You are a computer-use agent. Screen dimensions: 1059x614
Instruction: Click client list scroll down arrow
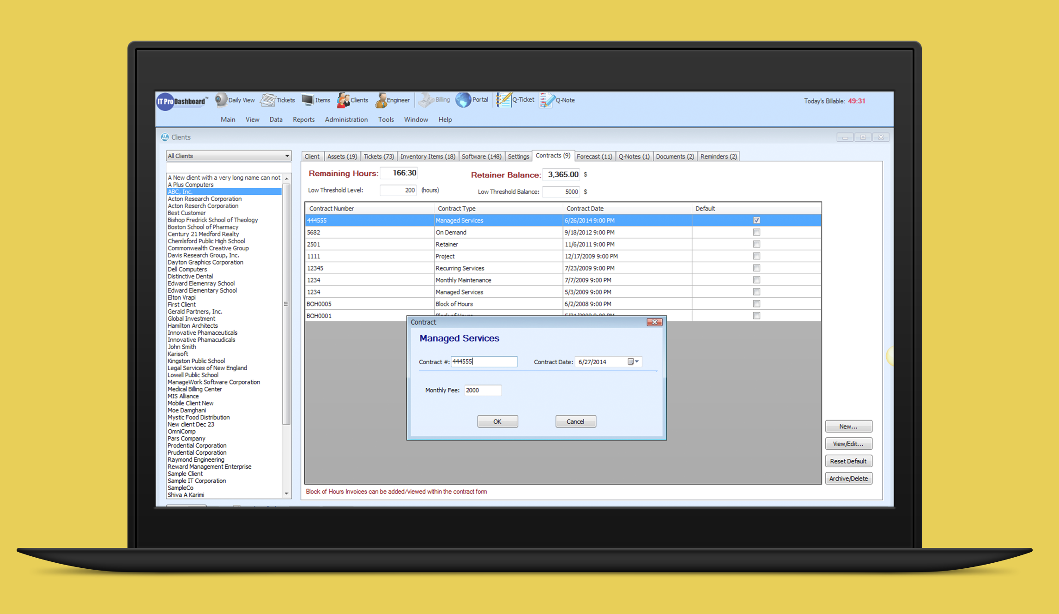coord(286,494)
